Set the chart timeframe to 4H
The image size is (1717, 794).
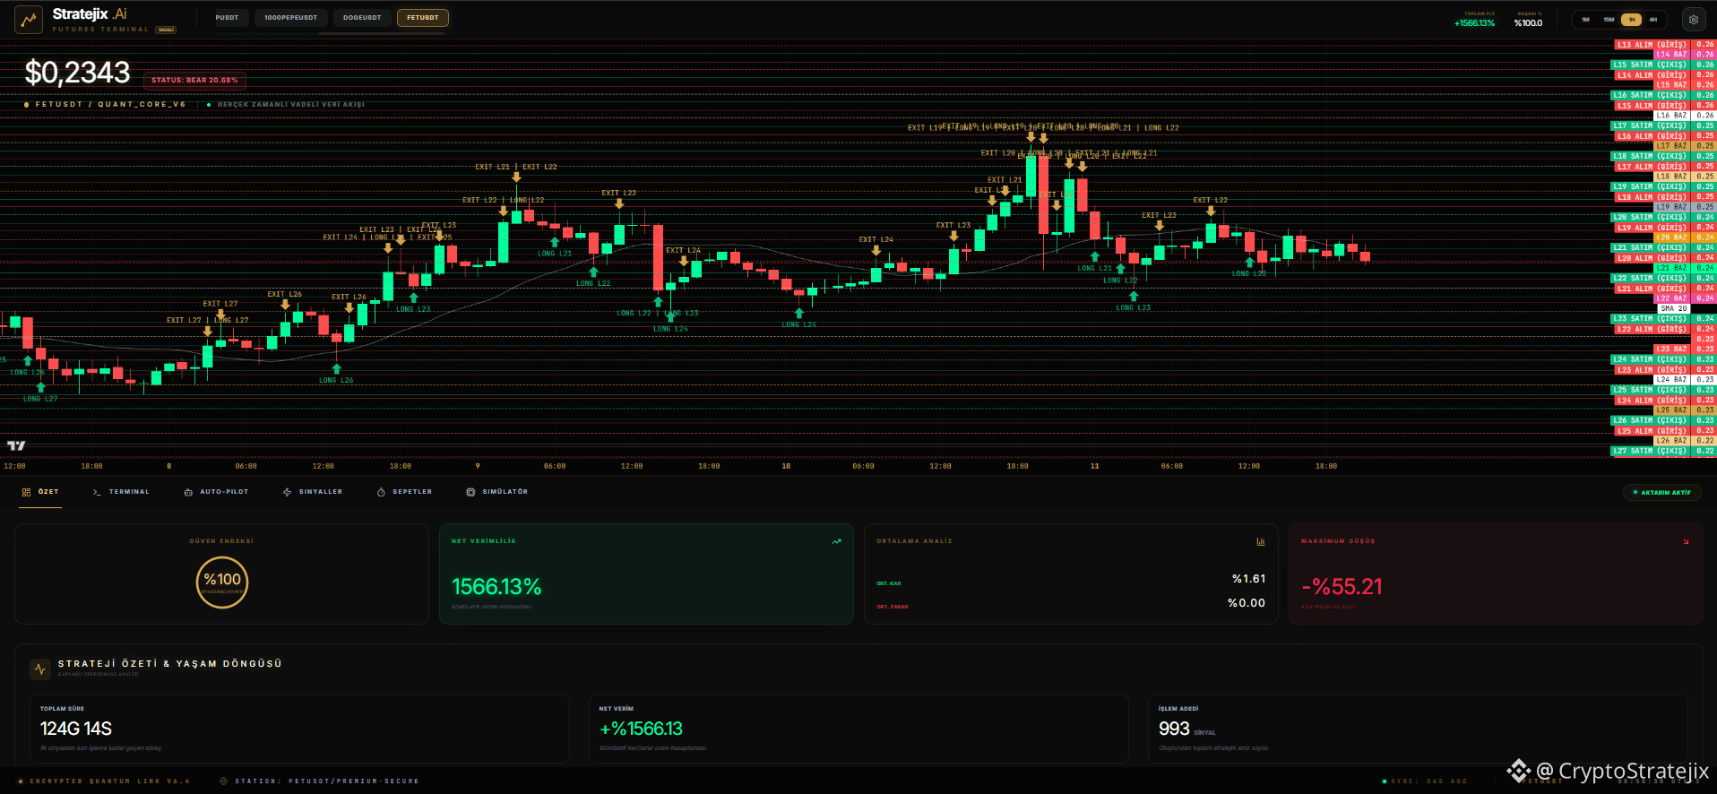tap(1653, 20)
